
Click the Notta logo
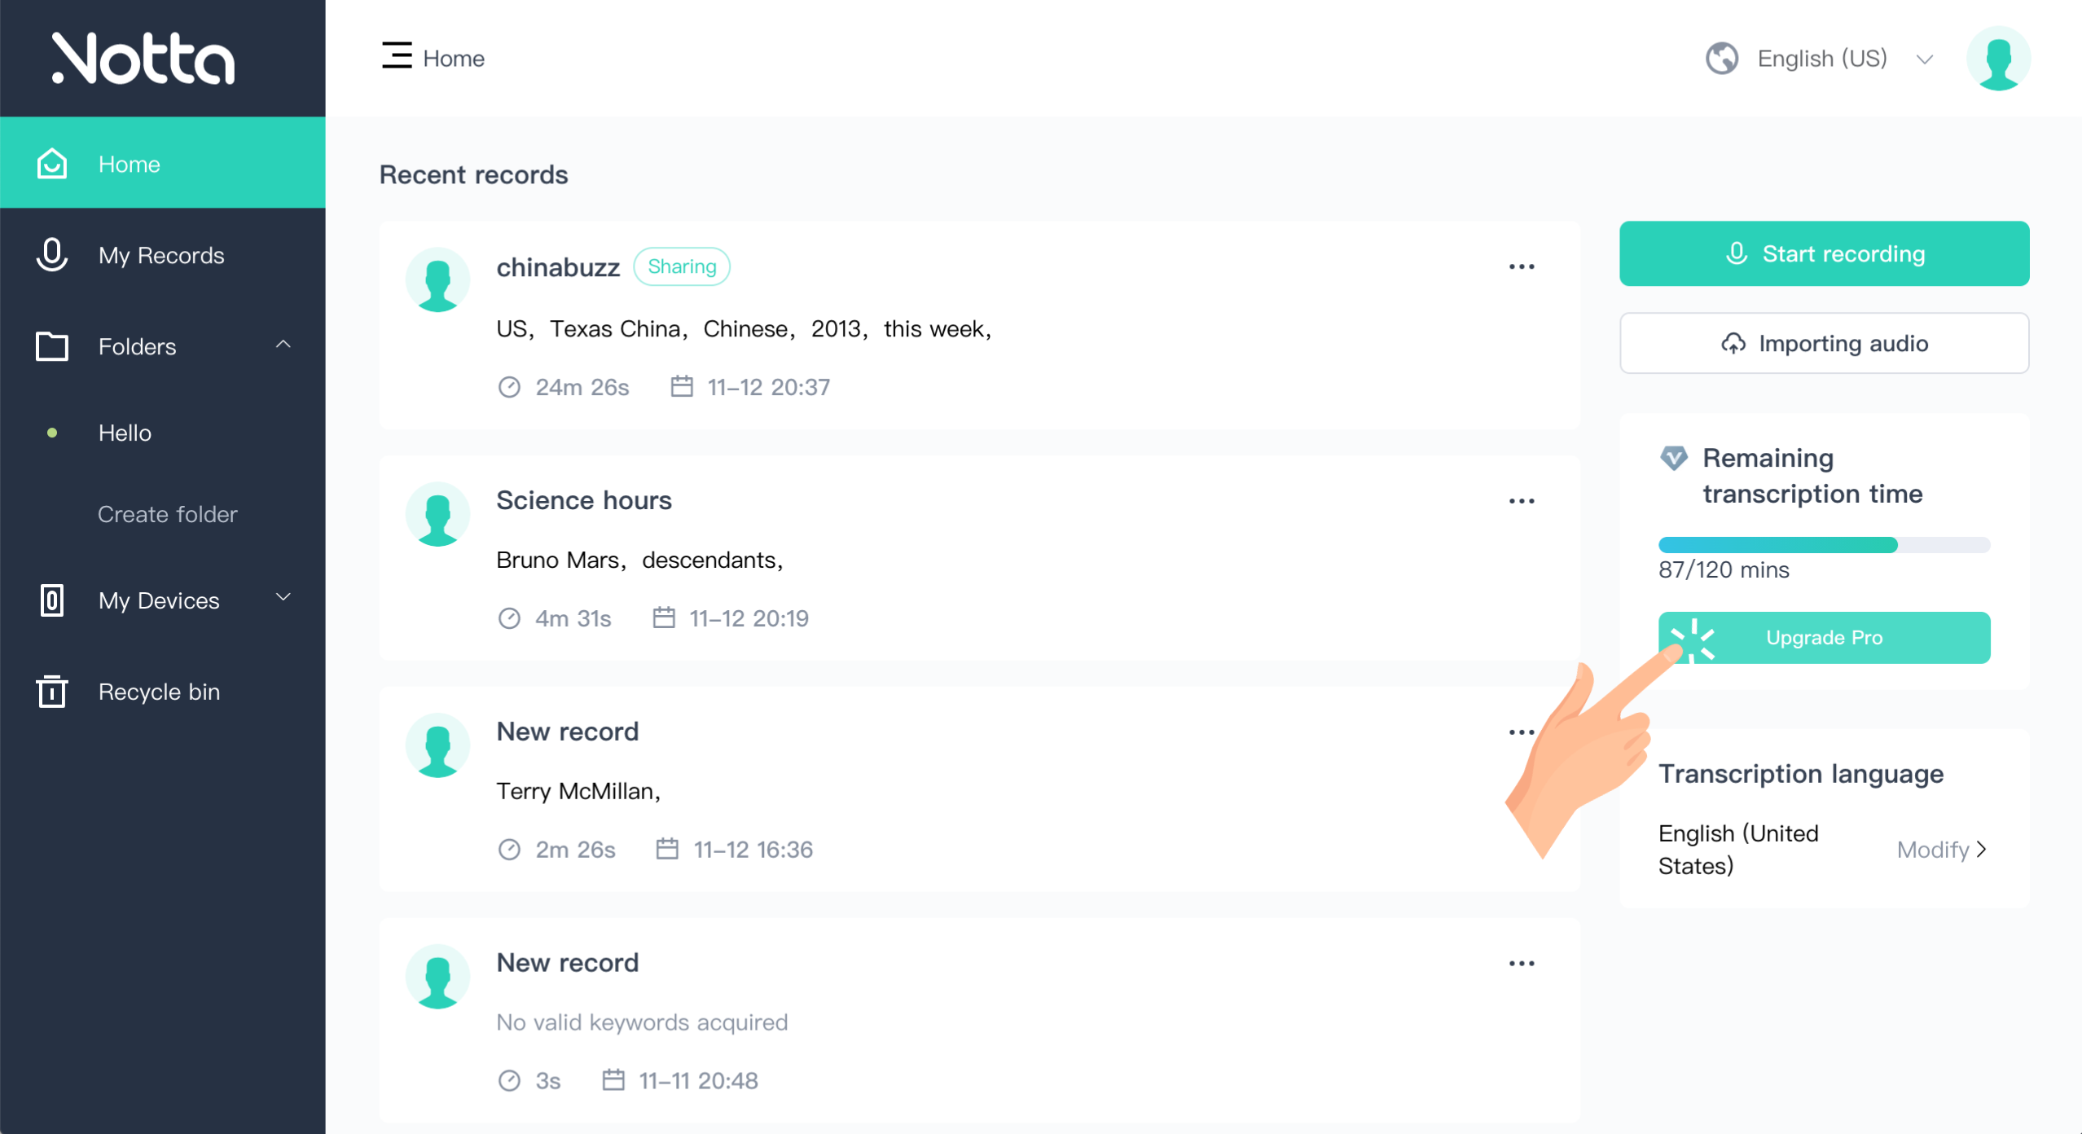tap(143, 59)
